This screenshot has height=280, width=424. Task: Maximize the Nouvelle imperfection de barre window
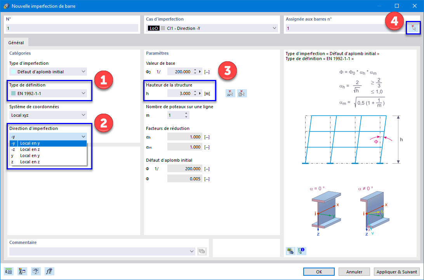[x=397, y=6]
